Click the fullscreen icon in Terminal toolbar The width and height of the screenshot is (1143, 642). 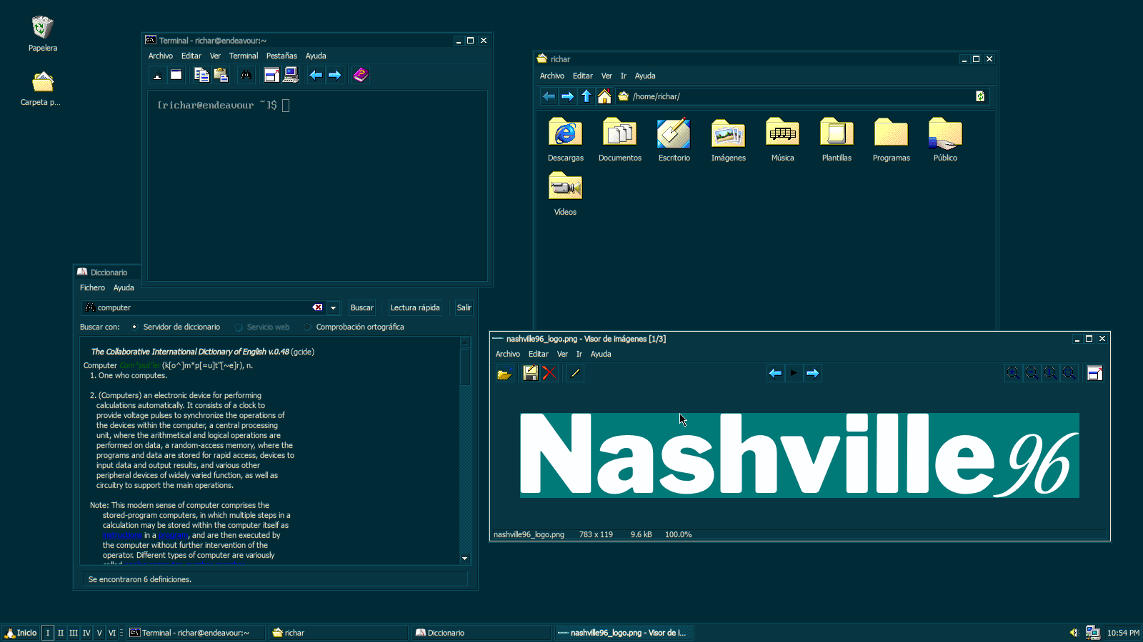pos(271,75)
